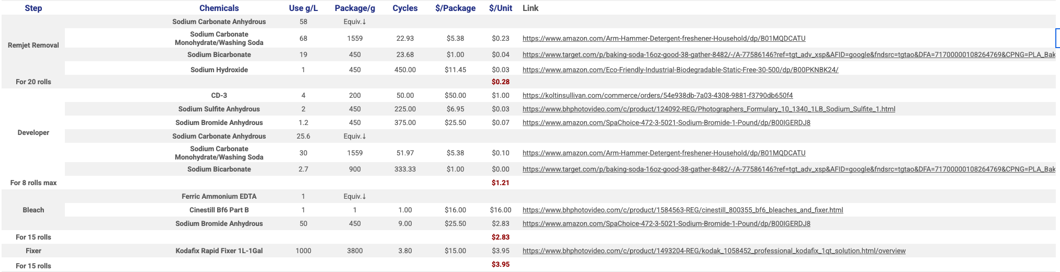The height and width of the screenshot is (272, 1060).
Task: Click the $/Package column header
Action: pyautogui.click(x=455, y=8)
